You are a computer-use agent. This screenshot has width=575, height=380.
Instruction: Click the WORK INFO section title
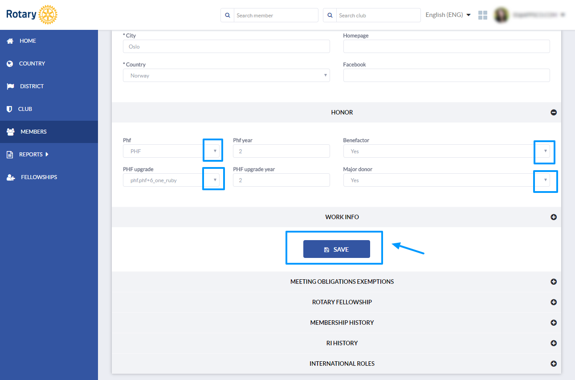pyautogui.click(x=342, y=217)
